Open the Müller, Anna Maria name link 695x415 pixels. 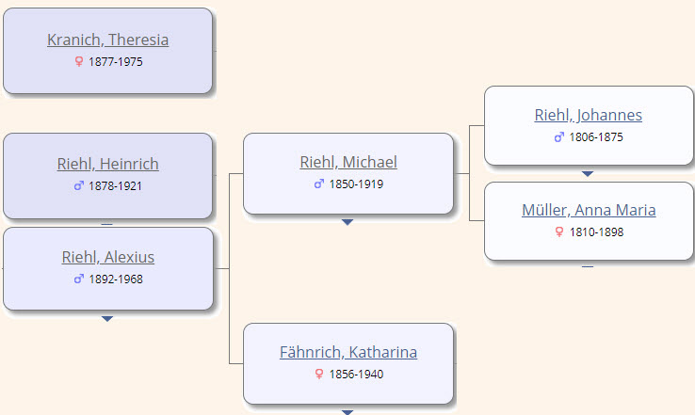click(589, 210)
